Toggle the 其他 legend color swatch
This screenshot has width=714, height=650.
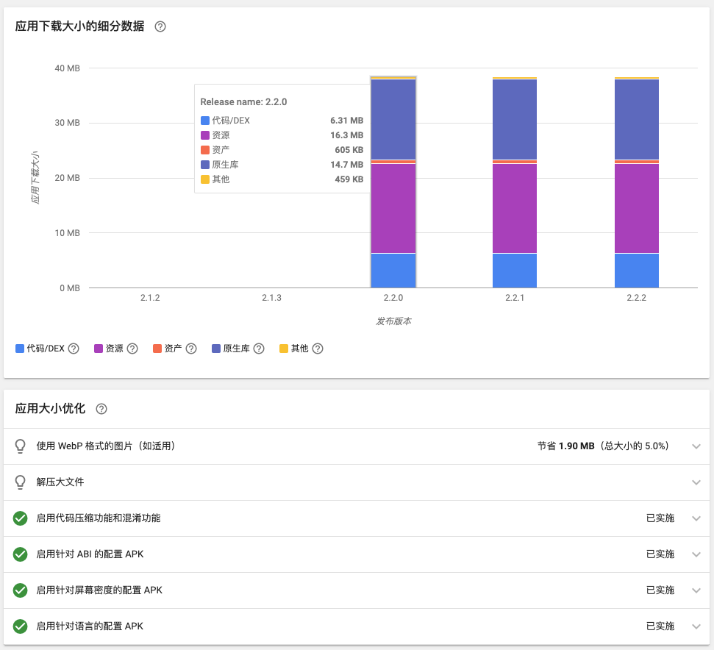coord(284,349)
